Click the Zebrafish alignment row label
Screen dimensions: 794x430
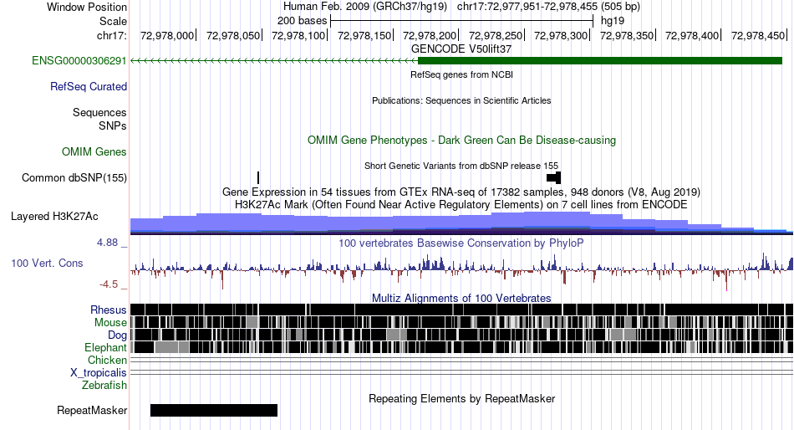[104, 386]
